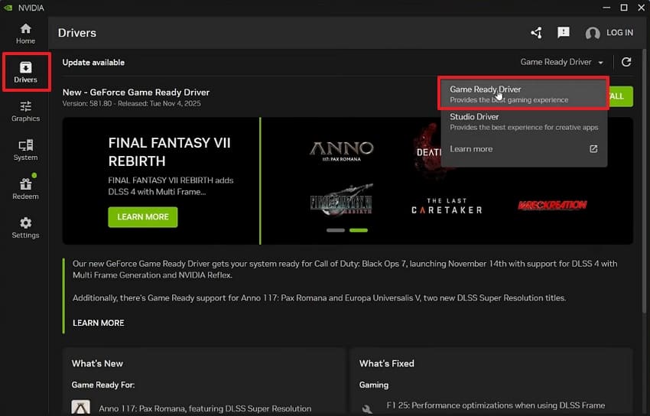Refresh the driver update check
Viewport: 650px width, 416px height.
pos(626,62)
